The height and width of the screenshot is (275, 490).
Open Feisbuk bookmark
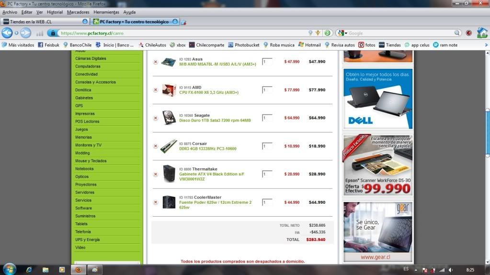pyautogui.click(x=48, y=45)
